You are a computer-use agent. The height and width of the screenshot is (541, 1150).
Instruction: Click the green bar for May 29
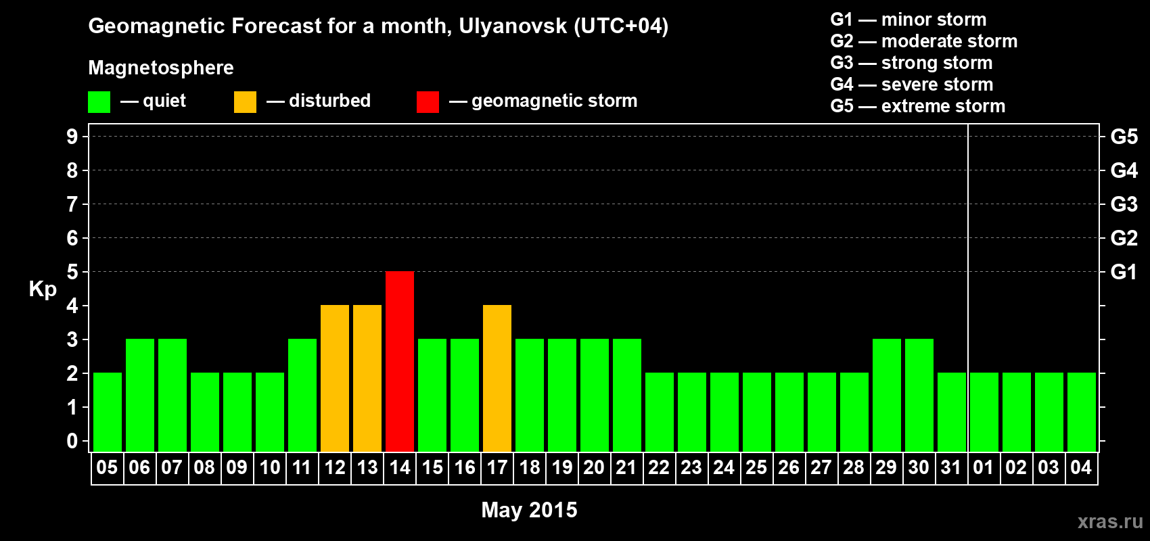[x=887, y=395]
